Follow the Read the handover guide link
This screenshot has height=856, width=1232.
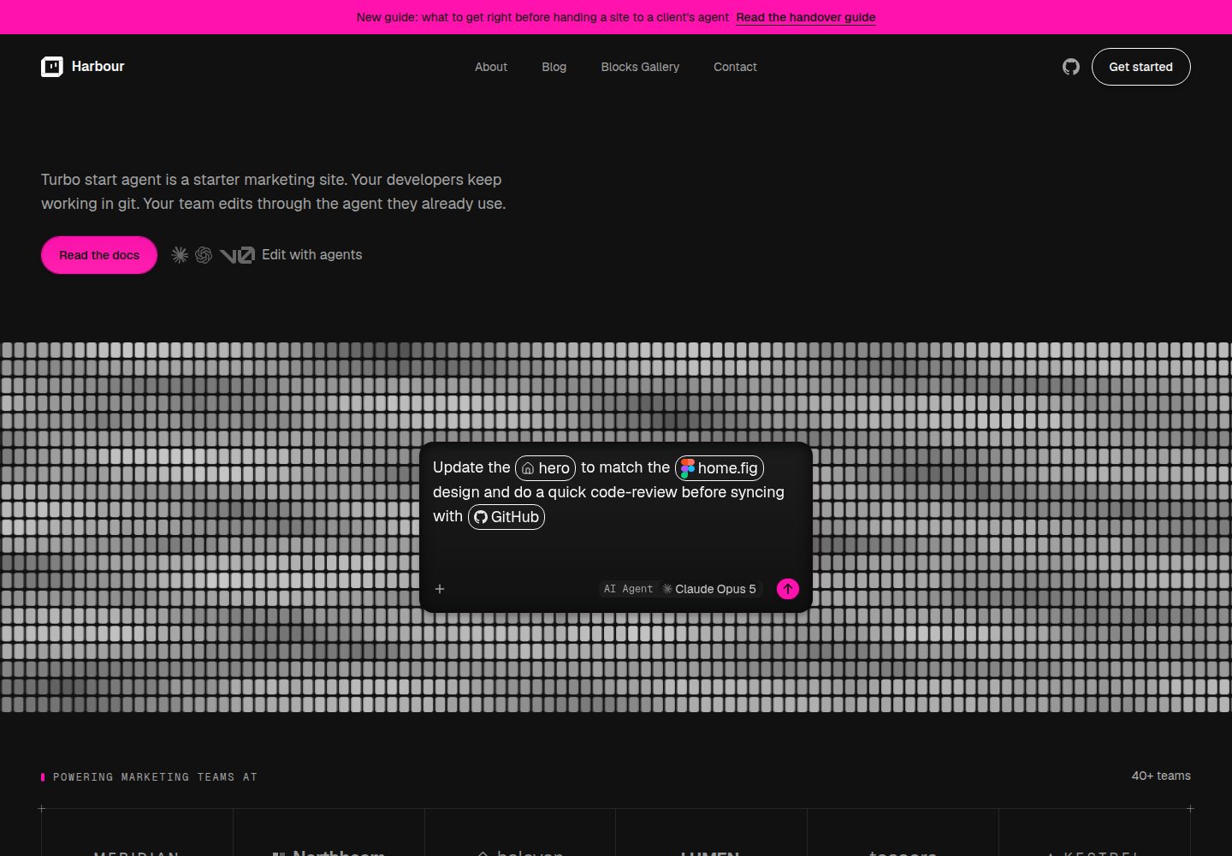point(806,17)
